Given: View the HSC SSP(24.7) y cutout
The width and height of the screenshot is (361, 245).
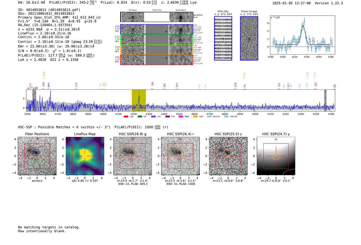Looking at the screenshot, I should [276, 156].
